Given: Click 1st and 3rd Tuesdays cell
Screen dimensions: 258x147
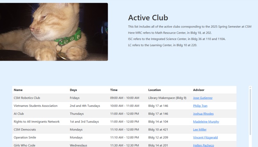Looking at the screenshot, I should pyautogui.click(x=84, y=122).
